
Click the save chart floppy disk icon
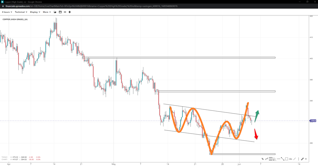click(x=60, y=12)
